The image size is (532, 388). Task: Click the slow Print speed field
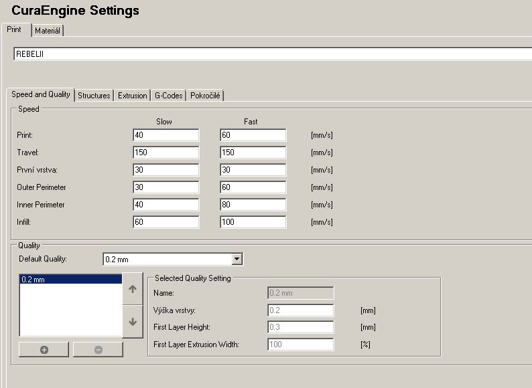click(165, 135)
